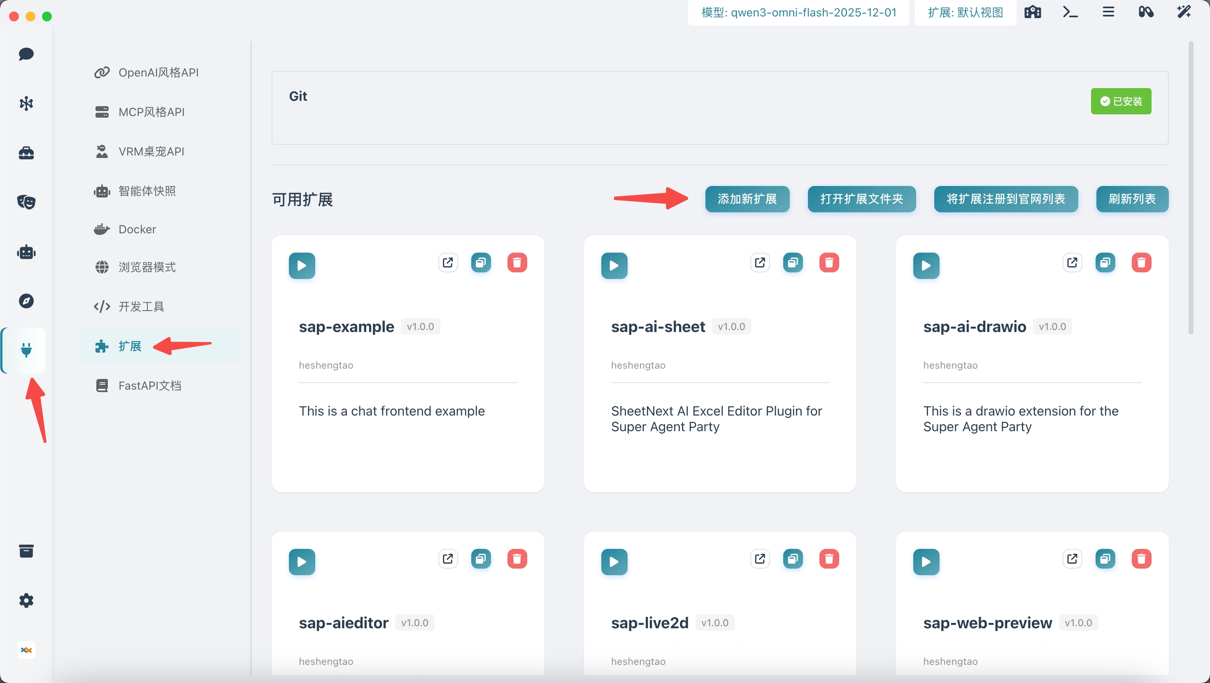Open the 开发工具 menu item
Screen dimensions: 1210x683
point(160,307)
